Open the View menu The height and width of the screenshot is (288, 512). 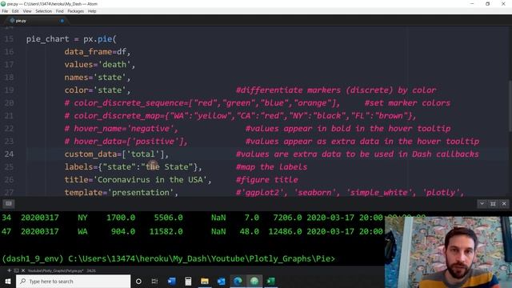[27, 11]
